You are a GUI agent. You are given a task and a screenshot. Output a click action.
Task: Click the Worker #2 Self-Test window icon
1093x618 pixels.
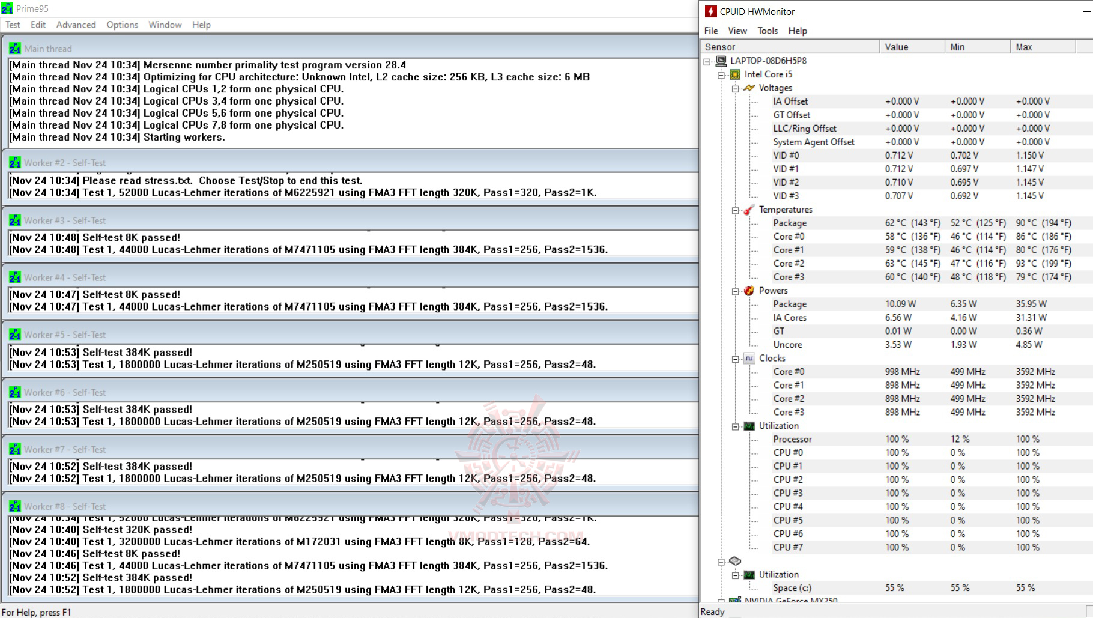point(15,163)
